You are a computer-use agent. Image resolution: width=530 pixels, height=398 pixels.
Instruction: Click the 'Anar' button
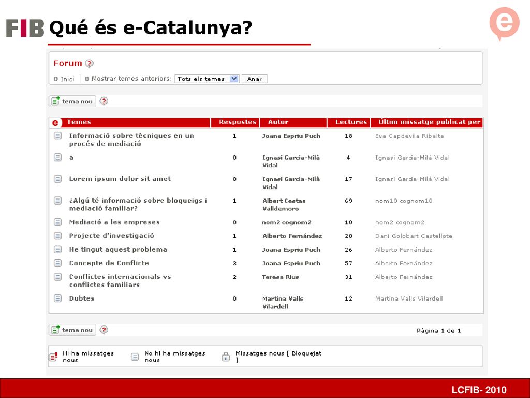(x=255, y=79)
